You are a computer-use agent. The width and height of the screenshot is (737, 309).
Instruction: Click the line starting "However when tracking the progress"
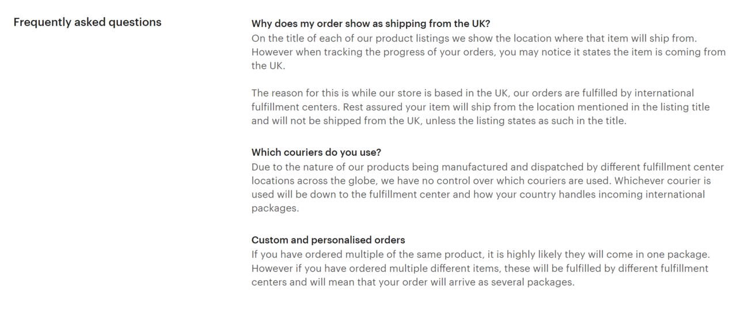click(x=488, y=52)
